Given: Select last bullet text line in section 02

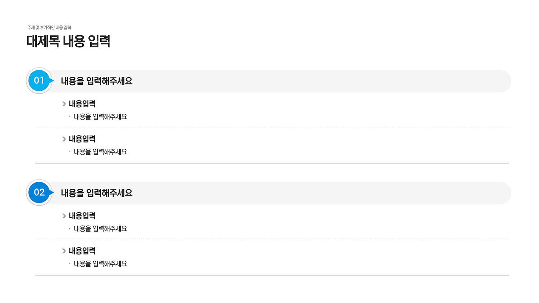Looking at the screenshot, I should tap(100, 264).
